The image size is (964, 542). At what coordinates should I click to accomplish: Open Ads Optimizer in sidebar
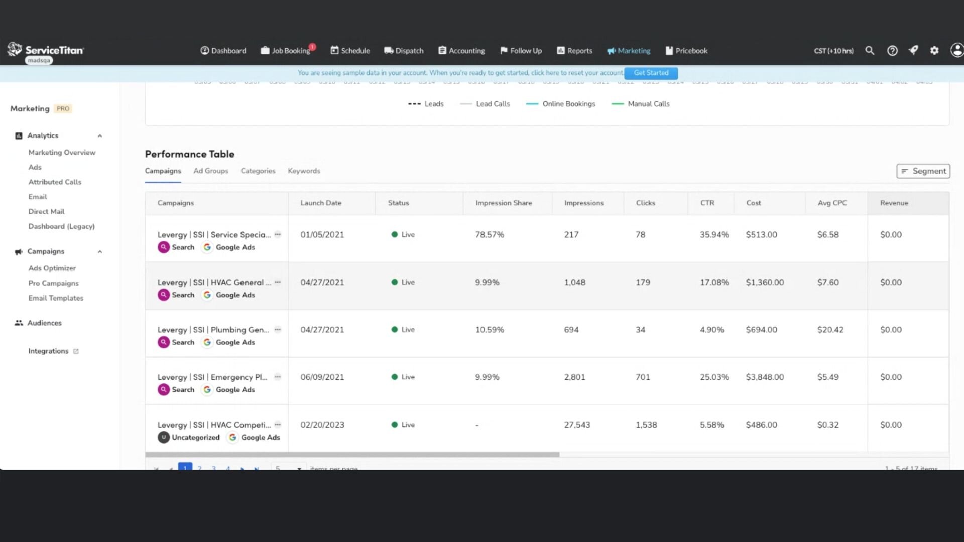52,268
